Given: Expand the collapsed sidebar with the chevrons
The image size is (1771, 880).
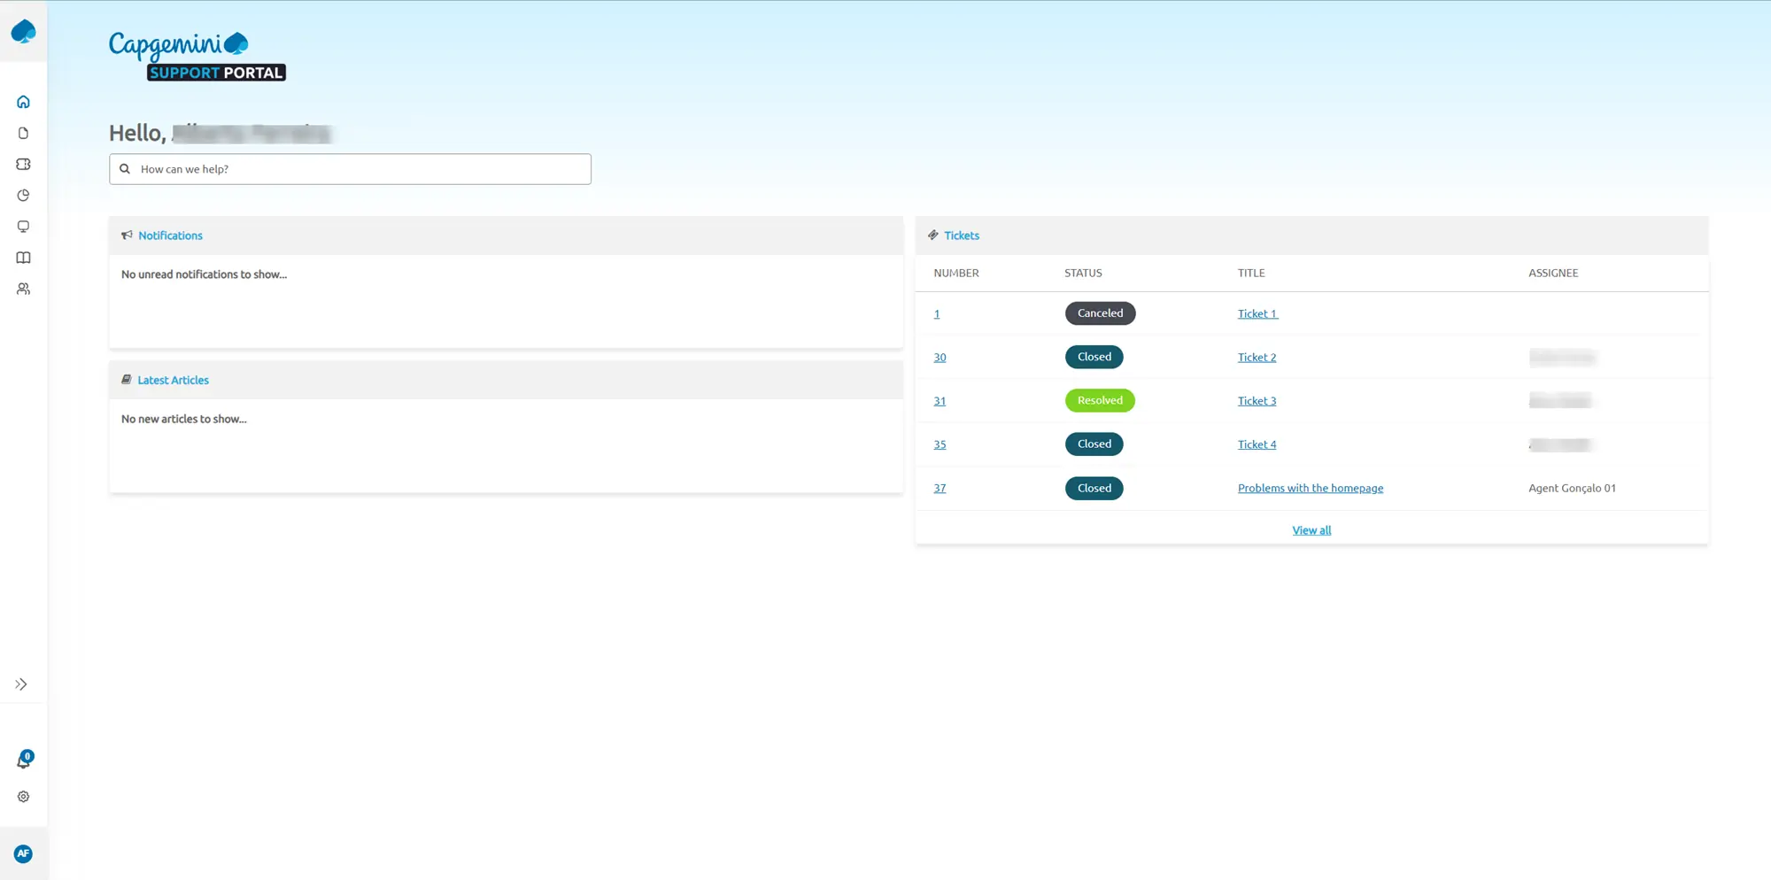Looking at the screenshot, I should (19, 683).
